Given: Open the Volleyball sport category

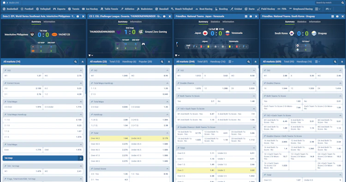Looking at the screenshot, I should (x=43, y=9).
